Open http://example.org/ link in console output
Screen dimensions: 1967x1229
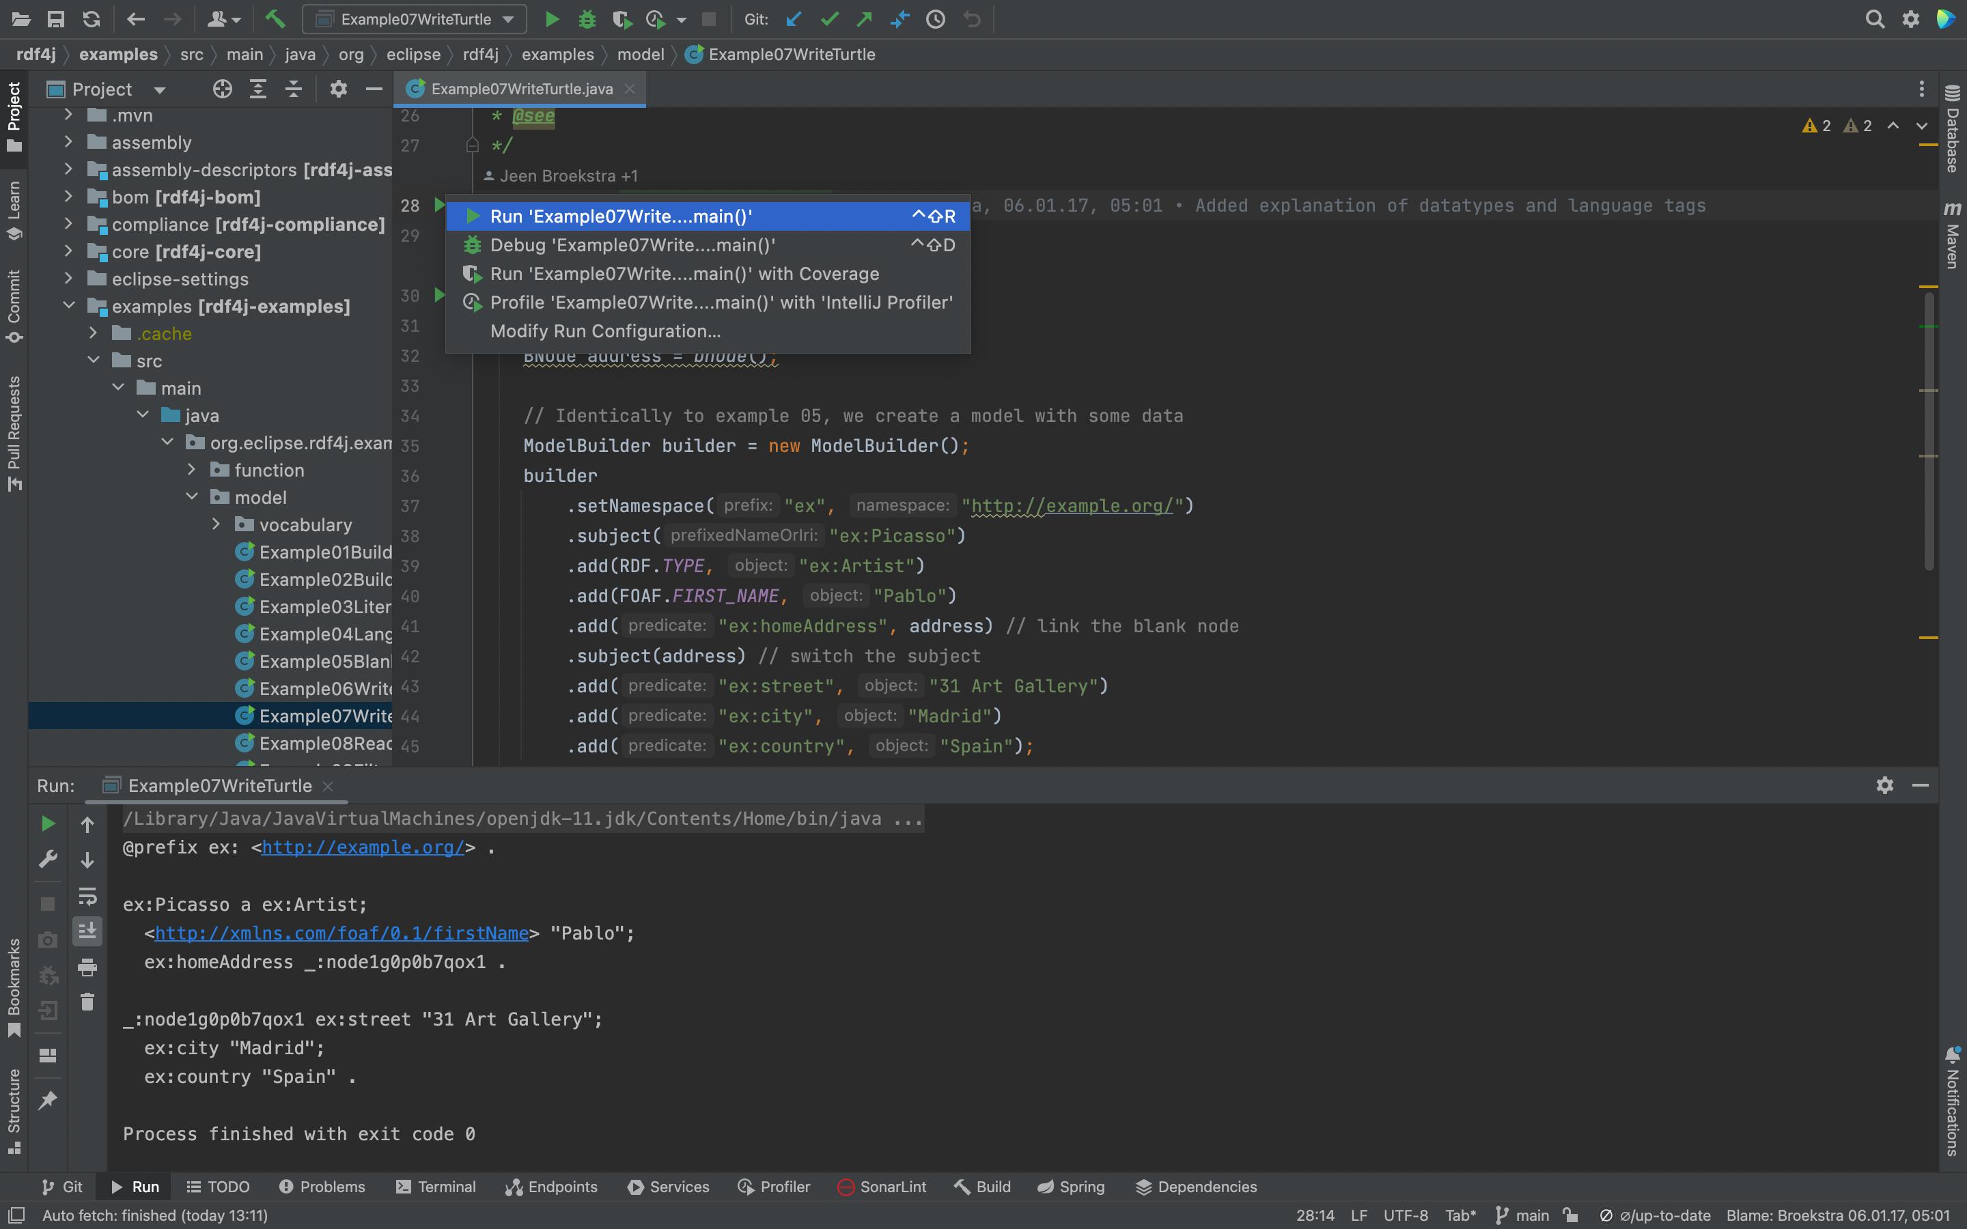pyautogui.click(x=363, y=847)
